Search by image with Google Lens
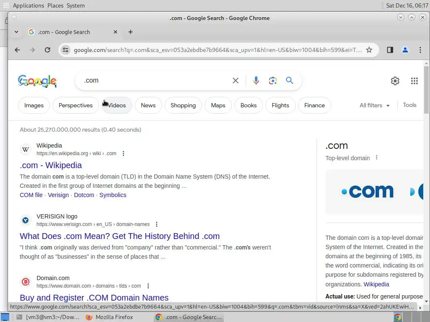The width and height of the screenshot is (430, 322). (273, 80)
